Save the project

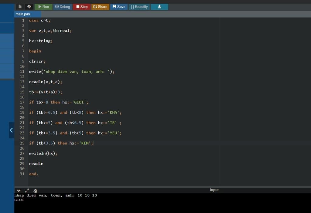point(119,7)
